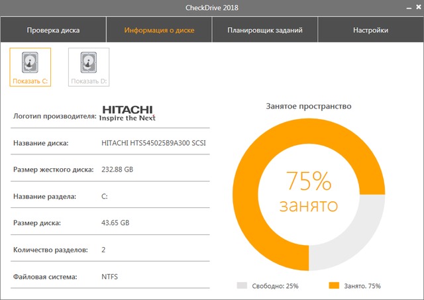Open the Планировщик заданий tab

265,30
